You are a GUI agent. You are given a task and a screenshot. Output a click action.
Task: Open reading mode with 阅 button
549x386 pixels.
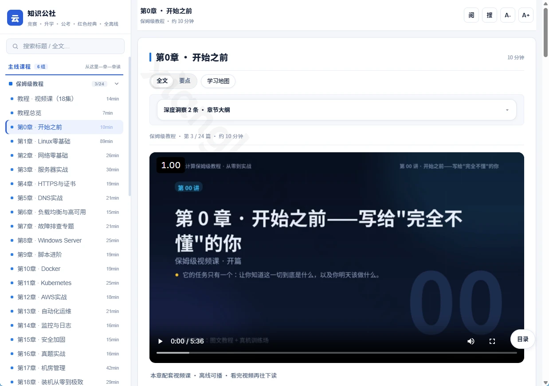pos(471,15)
